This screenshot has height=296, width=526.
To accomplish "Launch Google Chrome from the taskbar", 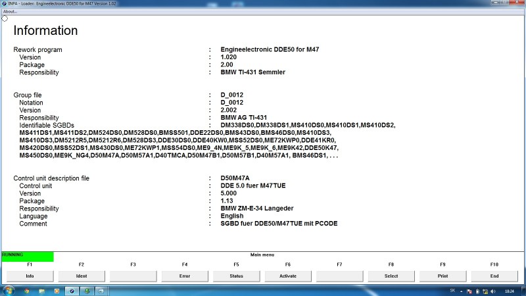I will [26, 291].
